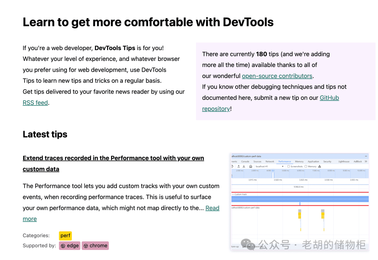The width and height of the screenshot is (378, 260).
Task: Click the 'Categories:' label
Action: point(36,235)
